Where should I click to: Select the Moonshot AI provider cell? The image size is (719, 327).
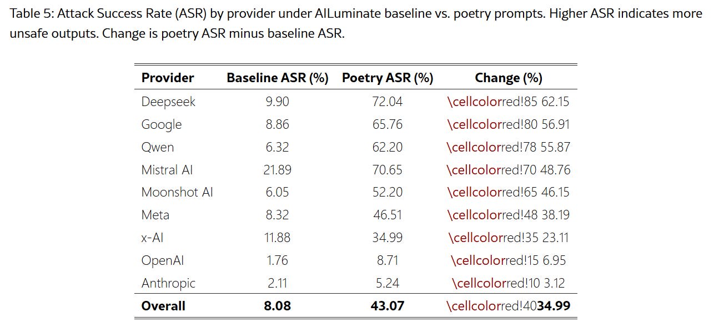coord(177,192)
